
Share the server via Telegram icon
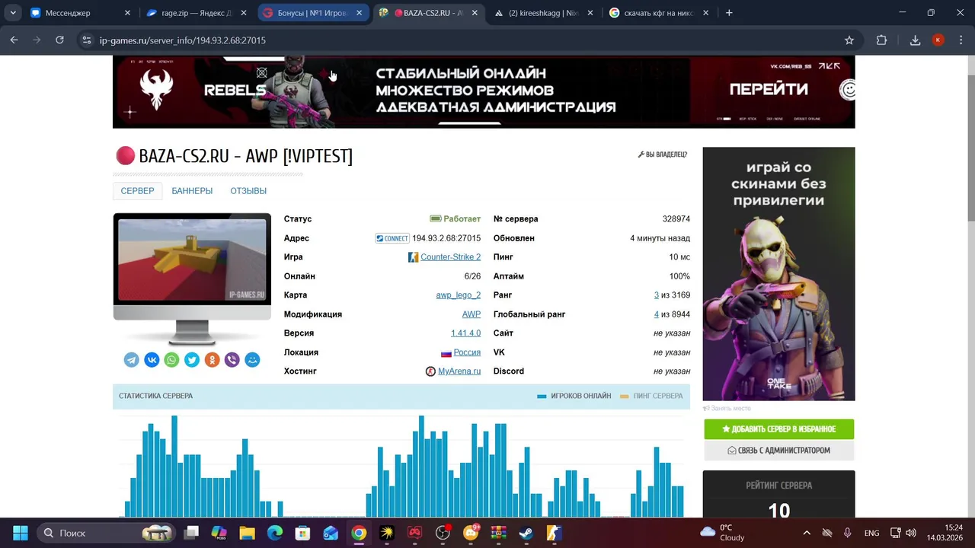[132, 360]
